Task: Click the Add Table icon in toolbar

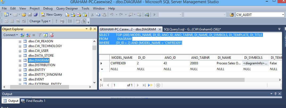Action: click(78, 21)
